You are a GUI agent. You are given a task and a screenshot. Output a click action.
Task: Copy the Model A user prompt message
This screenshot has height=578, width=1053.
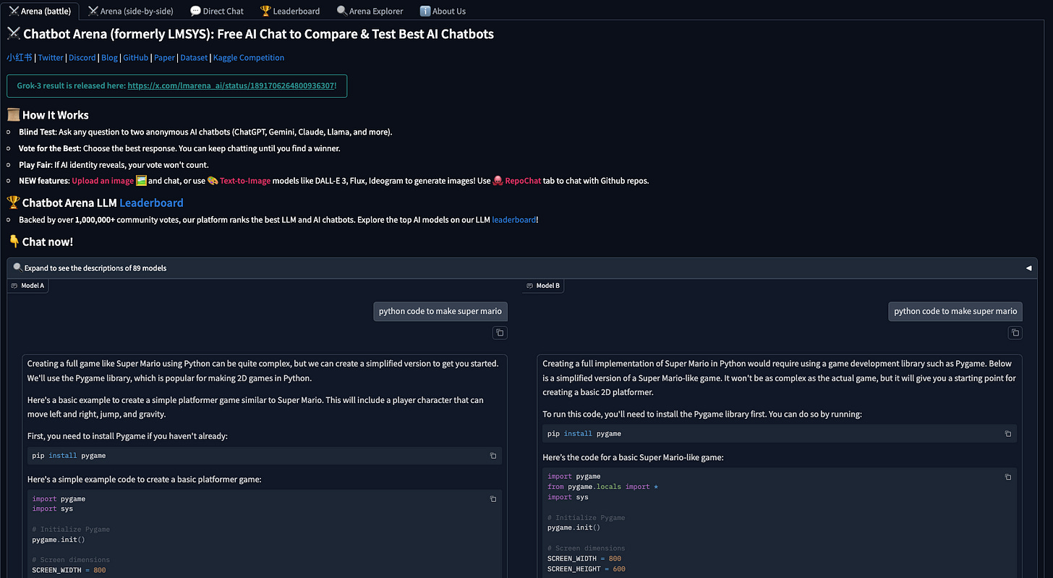click(500, 333)
